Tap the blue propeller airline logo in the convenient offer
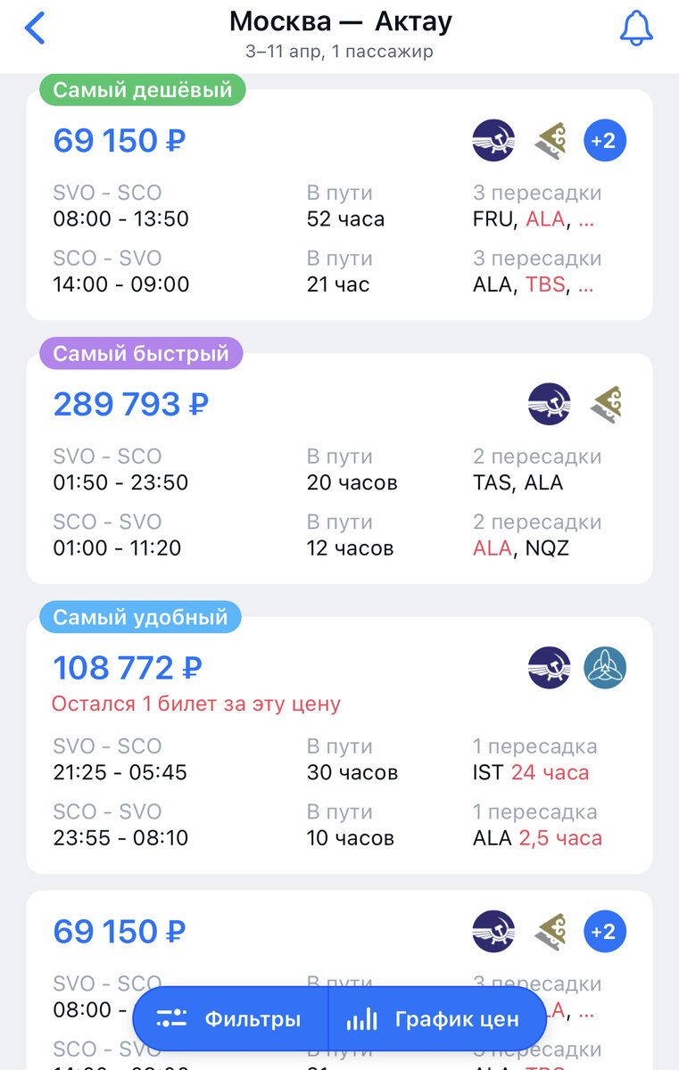Screen dimensions: 679x1070 click(x=605, y=668)
